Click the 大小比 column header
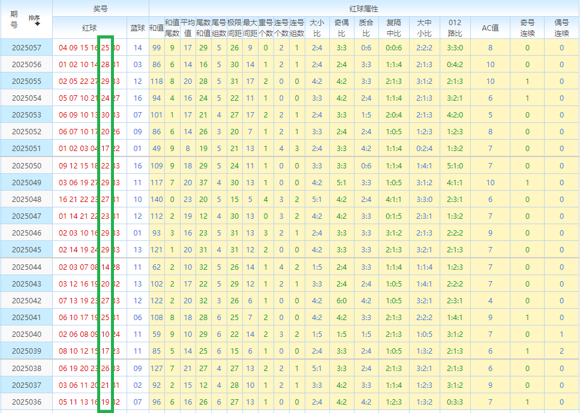Viewport: 580px width, 413px height. click(317, 28)
